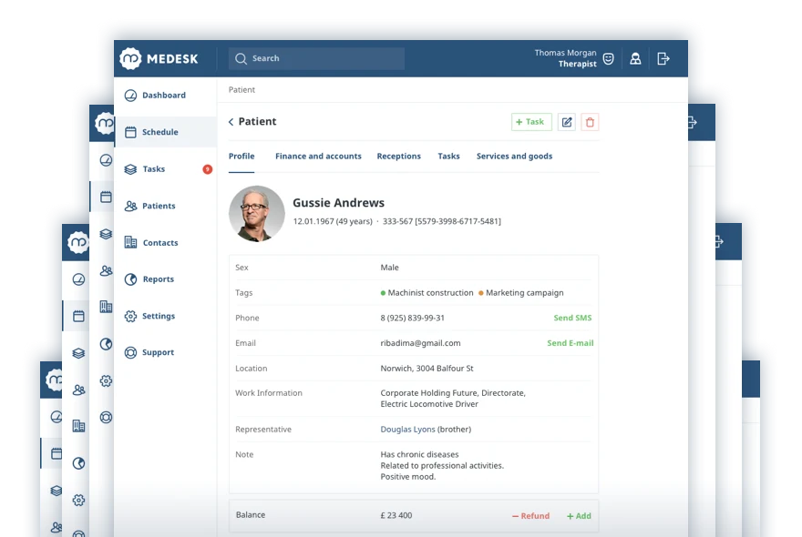Click the edit patient pencil icon
This screenshot has width=802, height=537.
point(567,122)
